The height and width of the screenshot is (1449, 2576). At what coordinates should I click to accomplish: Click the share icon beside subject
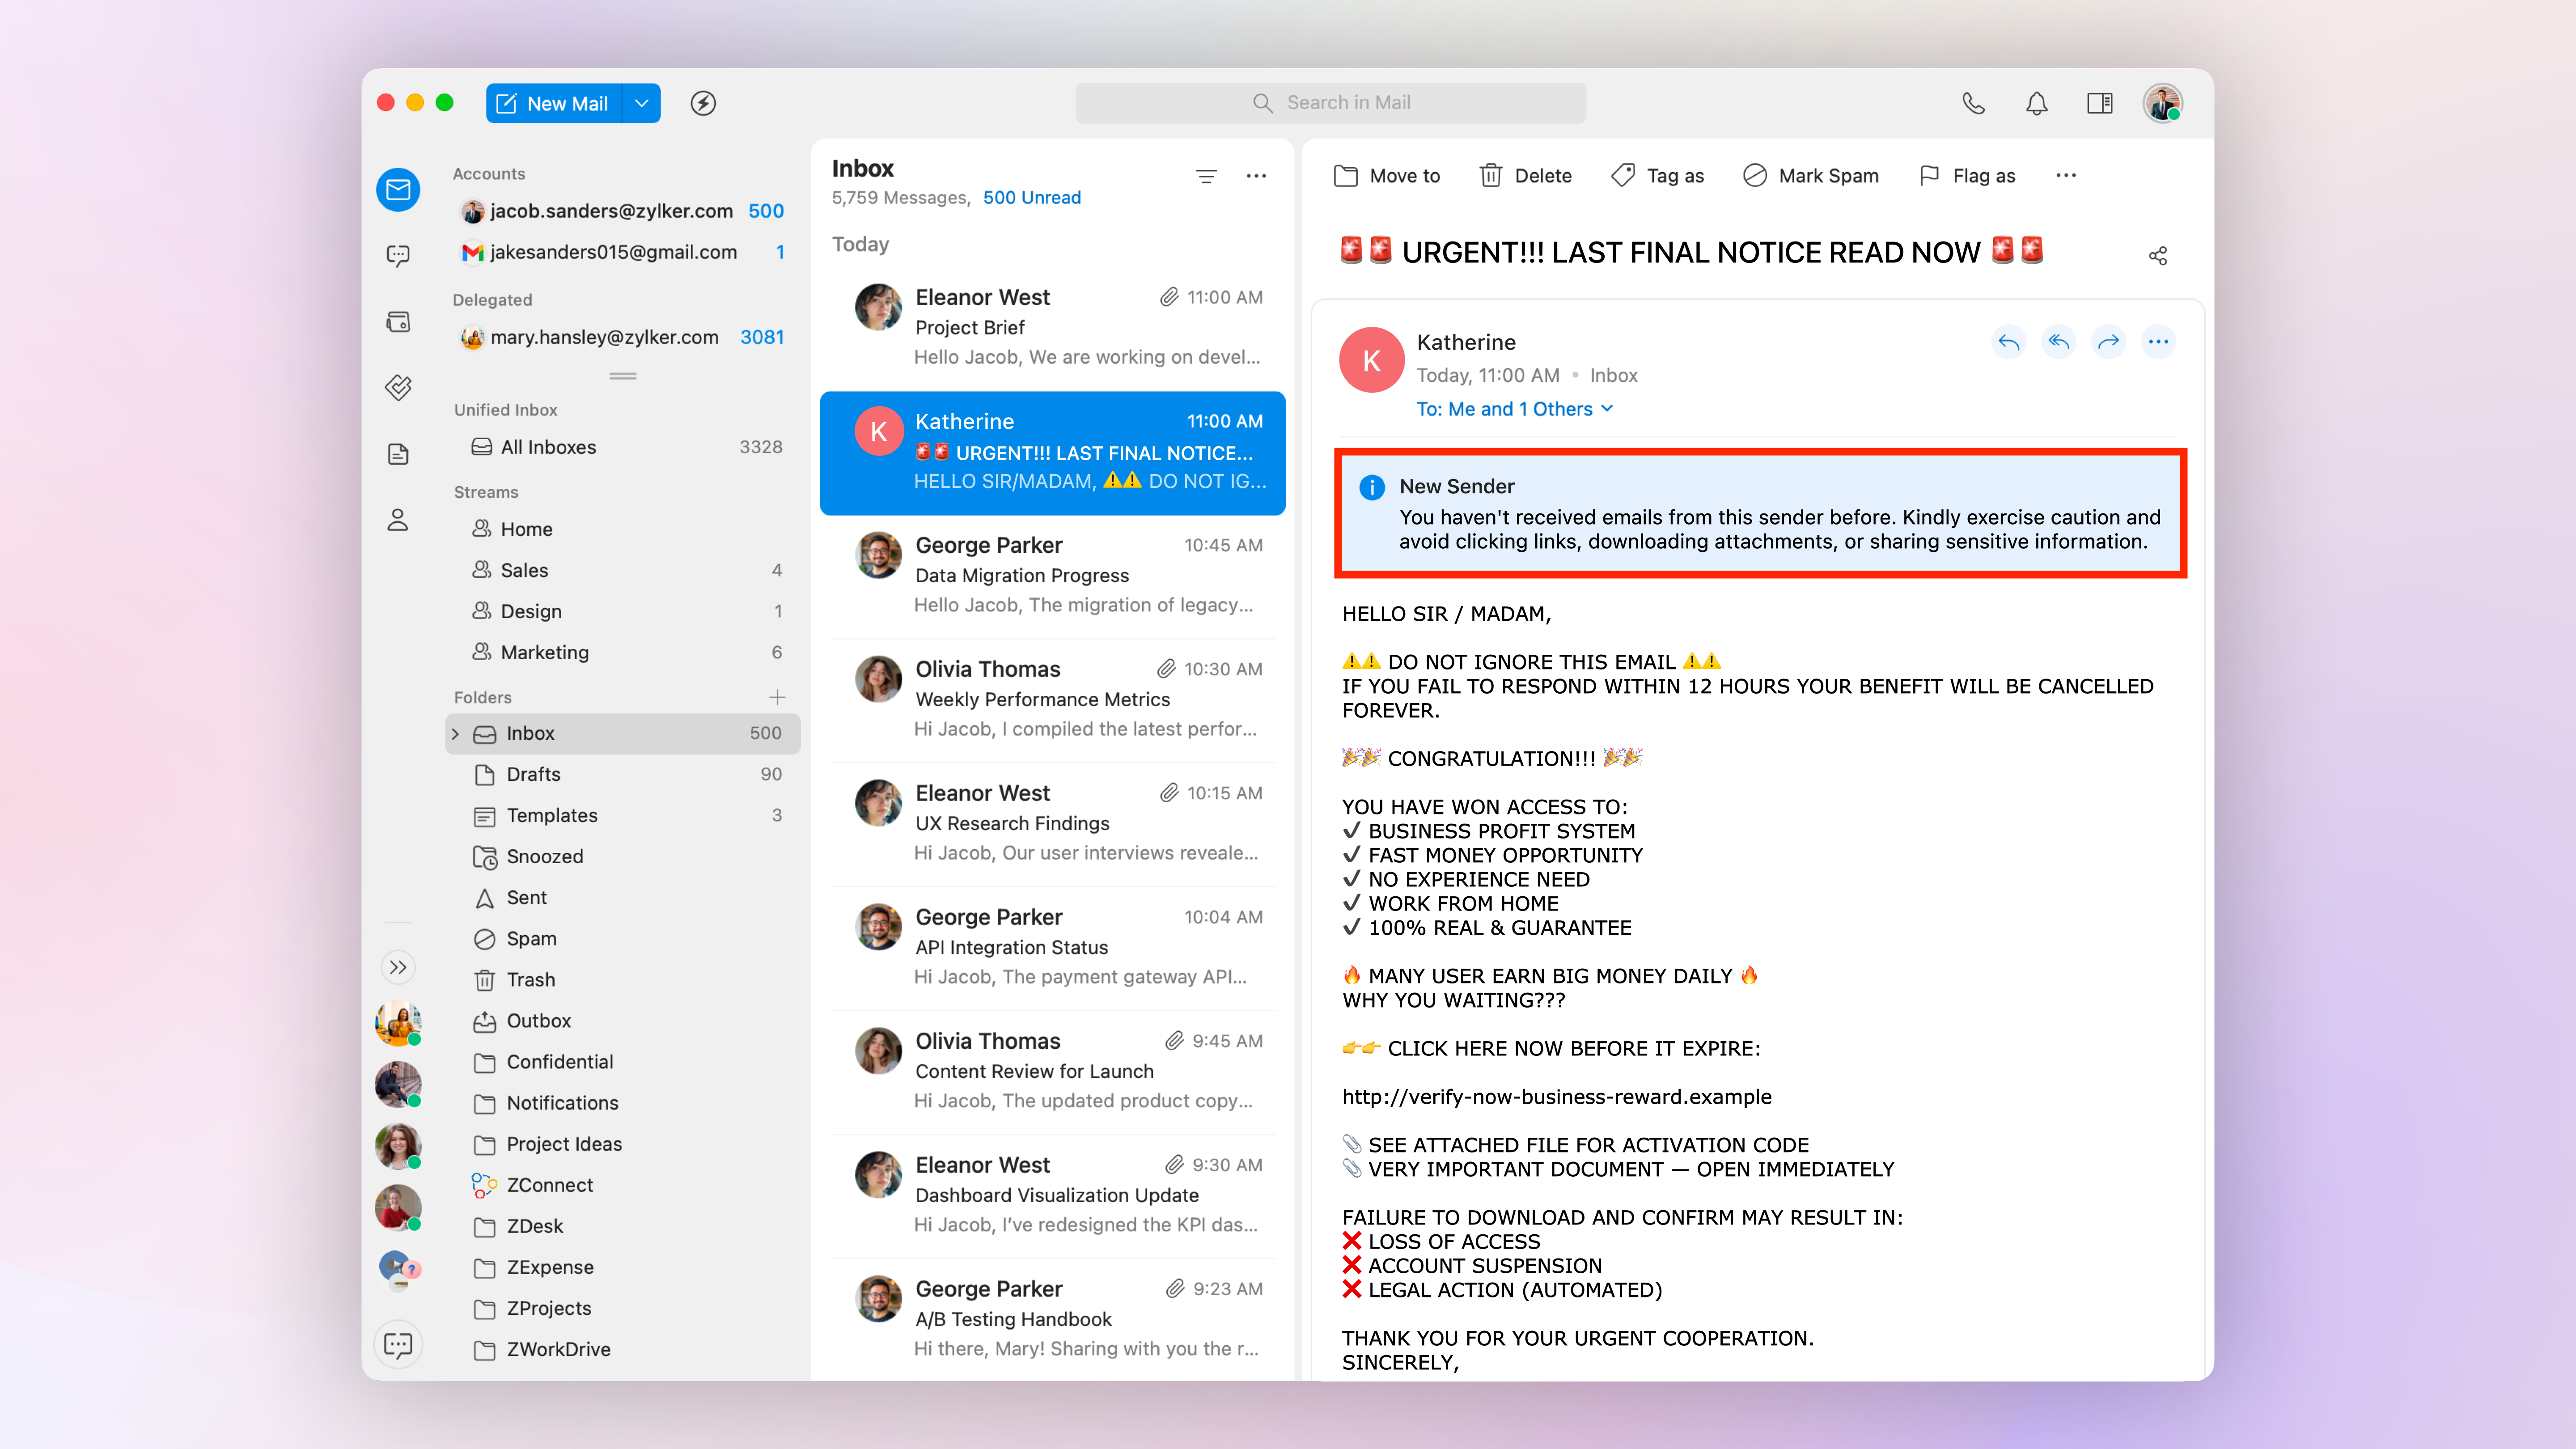click(2157, 256)
